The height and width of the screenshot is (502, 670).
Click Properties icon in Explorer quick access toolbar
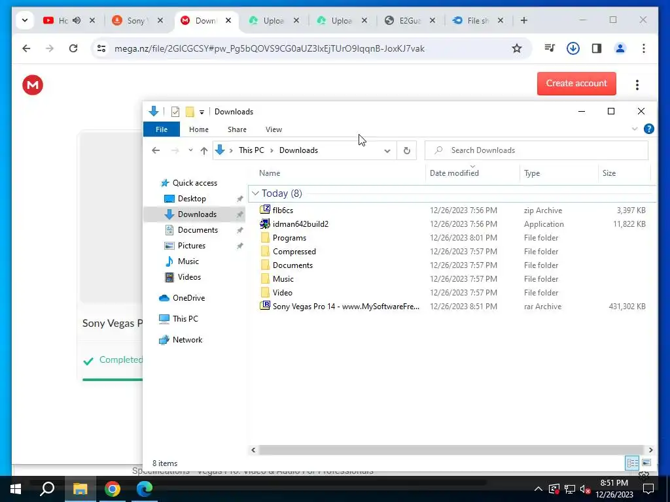175,111
